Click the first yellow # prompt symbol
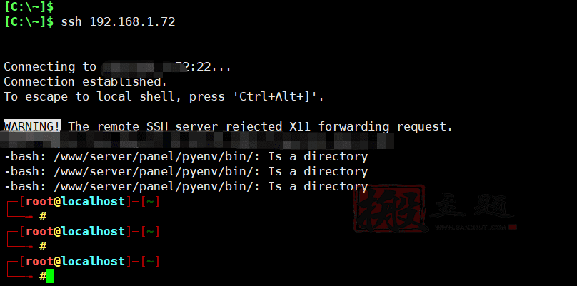577x286 pixels. (43, 217)
